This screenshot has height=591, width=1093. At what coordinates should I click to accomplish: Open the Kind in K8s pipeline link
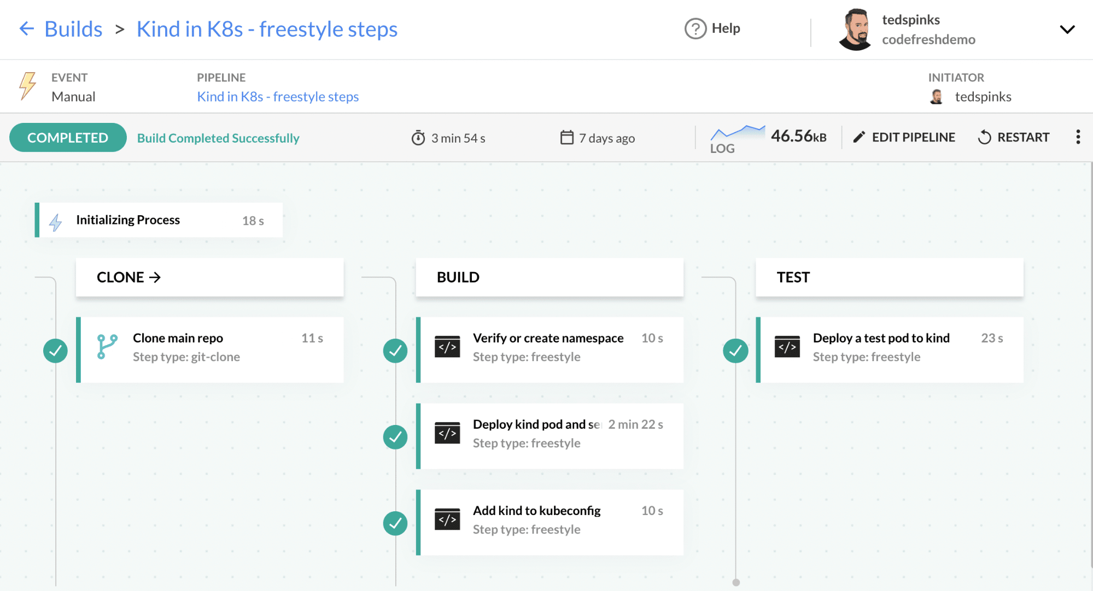[x=278, y=97]
